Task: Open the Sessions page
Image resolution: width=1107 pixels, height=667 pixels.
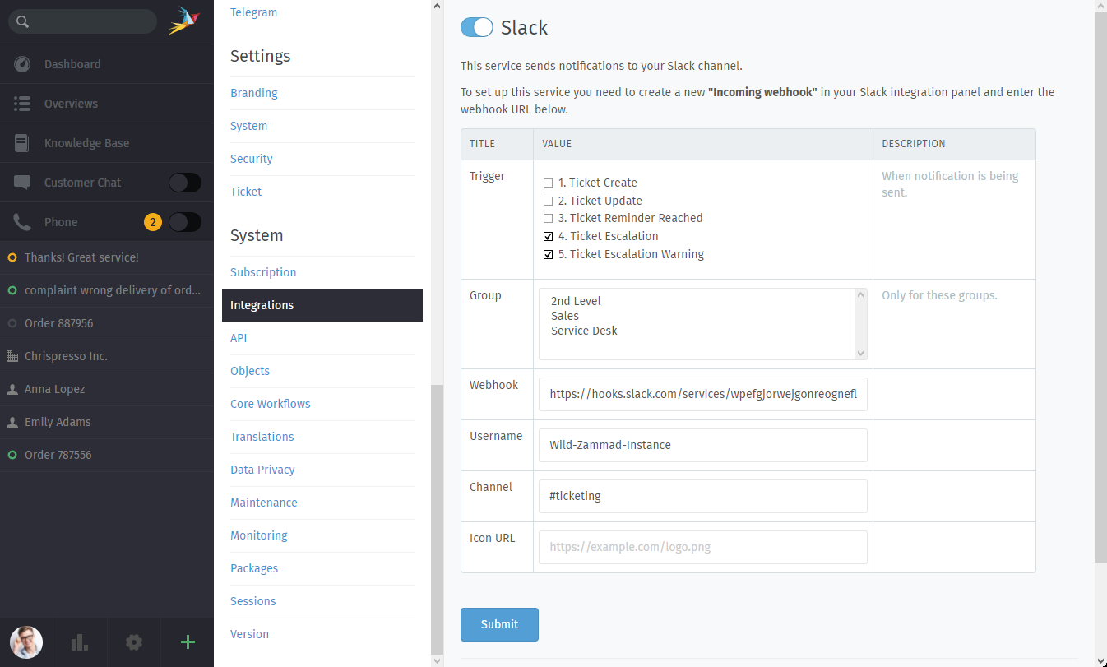Action: pyautogui.click(x=253, y=601)
